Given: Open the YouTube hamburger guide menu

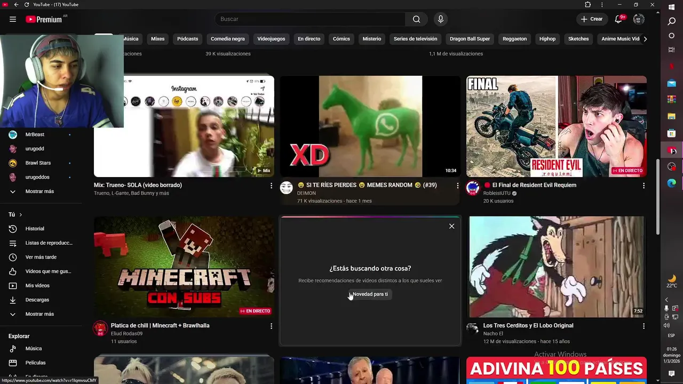Looking at the screenshot, I should coord(13,19).
